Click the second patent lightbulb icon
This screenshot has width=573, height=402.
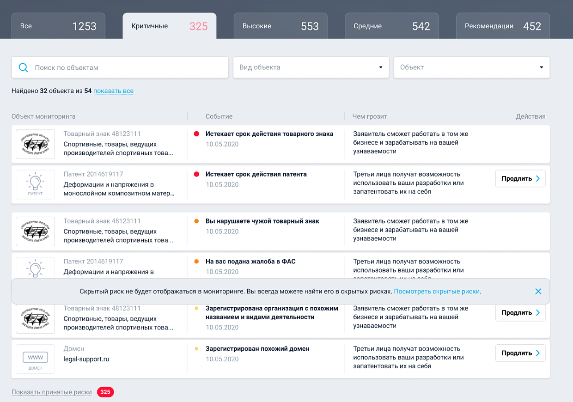point(35,267)
